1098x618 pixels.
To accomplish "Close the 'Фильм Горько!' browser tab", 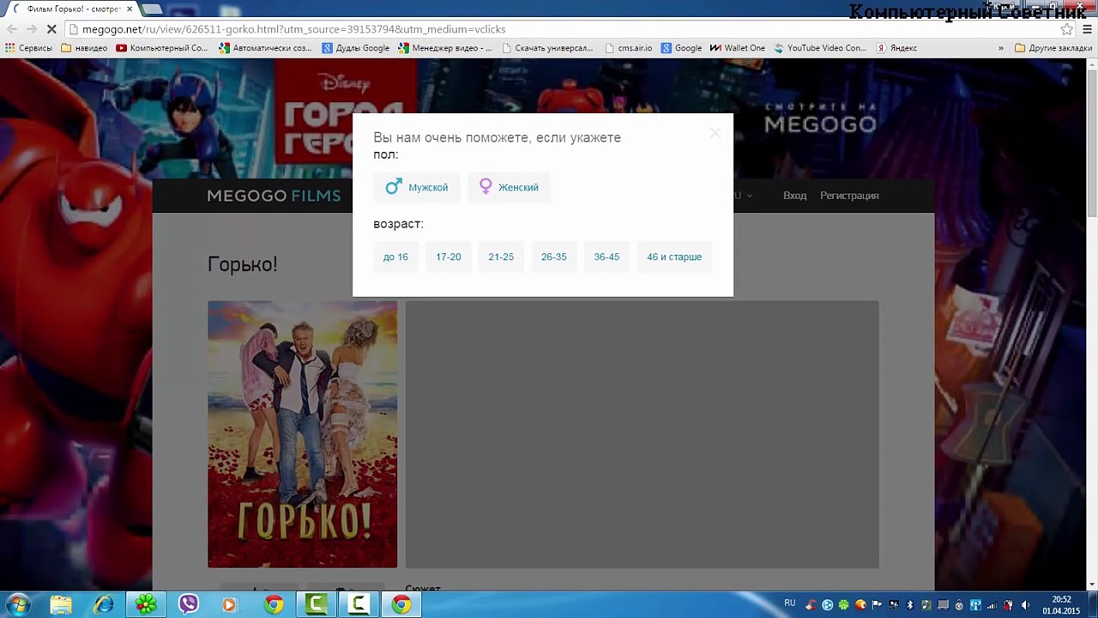I will click(x=130, y=9).
